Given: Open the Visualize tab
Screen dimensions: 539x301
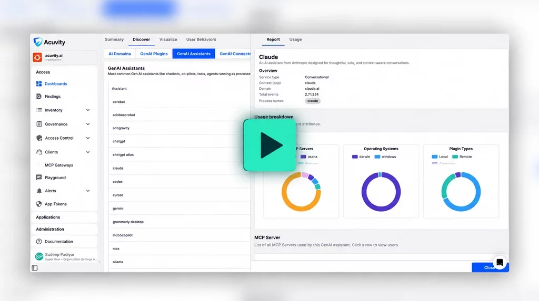Looking at the screenshot, I should click(168, 39).
